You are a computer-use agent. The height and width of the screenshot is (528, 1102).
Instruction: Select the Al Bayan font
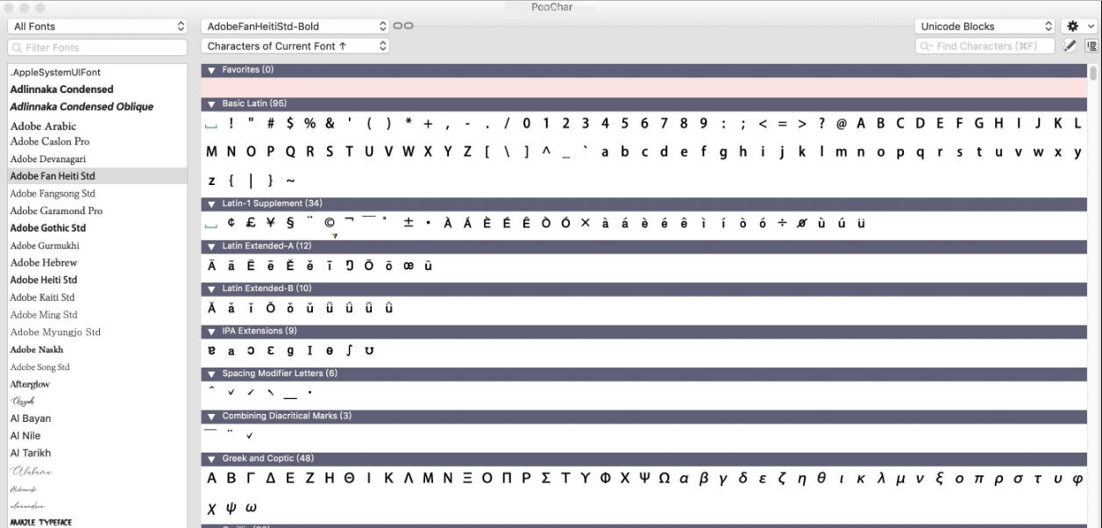point(31,419)
